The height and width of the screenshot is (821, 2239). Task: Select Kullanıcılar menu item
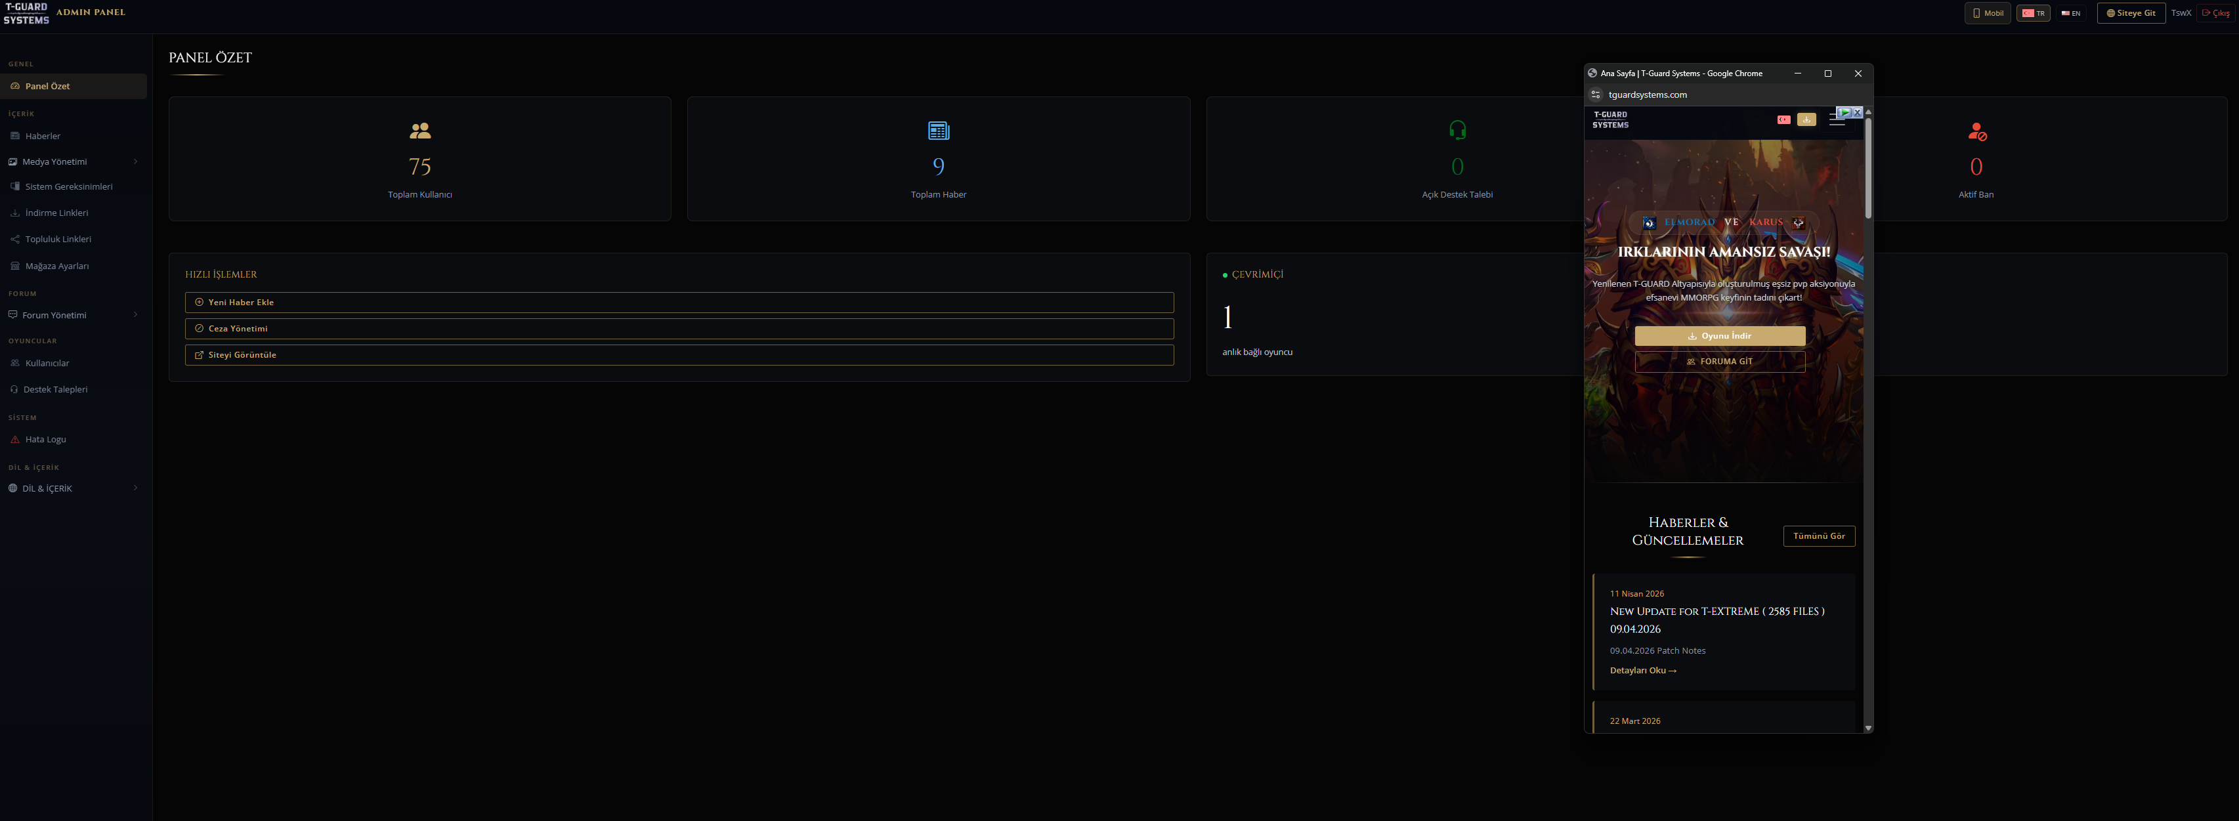coord(73,363)
